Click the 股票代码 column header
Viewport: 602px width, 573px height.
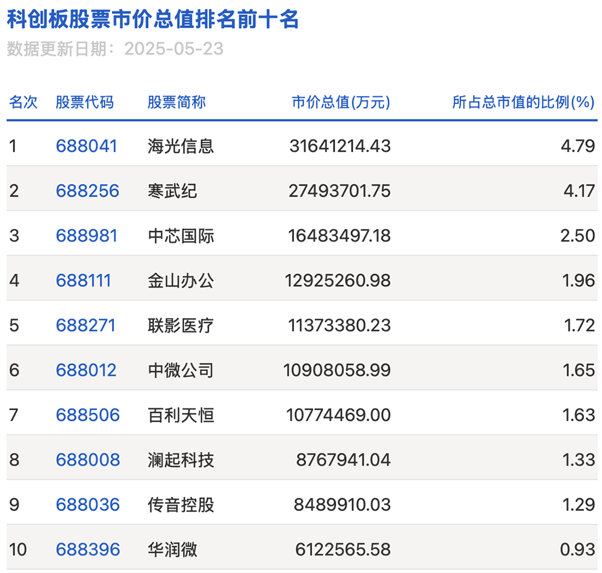84,102
